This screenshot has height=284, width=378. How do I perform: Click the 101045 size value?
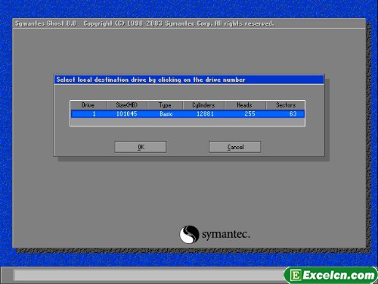126,114
